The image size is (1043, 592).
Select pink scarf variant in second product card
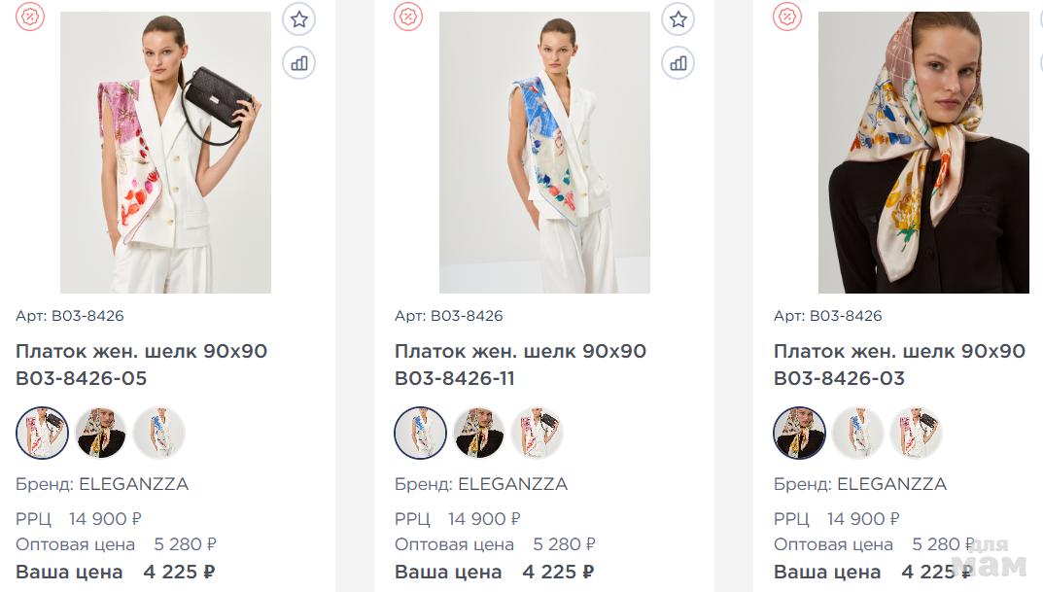click(538, 433)
